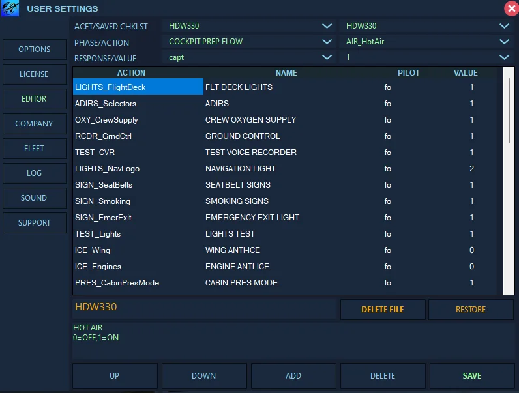This screenshot has width=519, height=393.
Task: Click the list vertical scrollbar thumb
Action: [509, 111]
